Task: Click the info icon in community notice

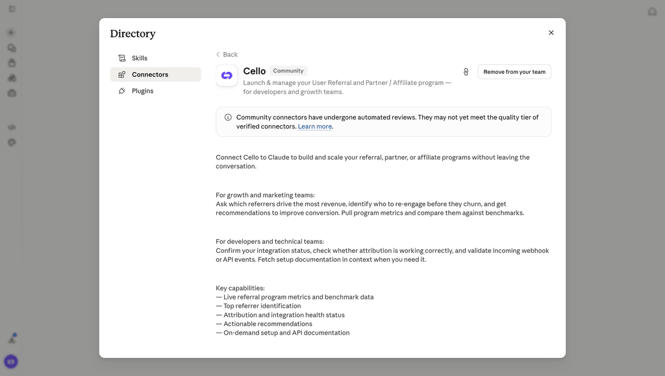Action: tap(228, 117)
